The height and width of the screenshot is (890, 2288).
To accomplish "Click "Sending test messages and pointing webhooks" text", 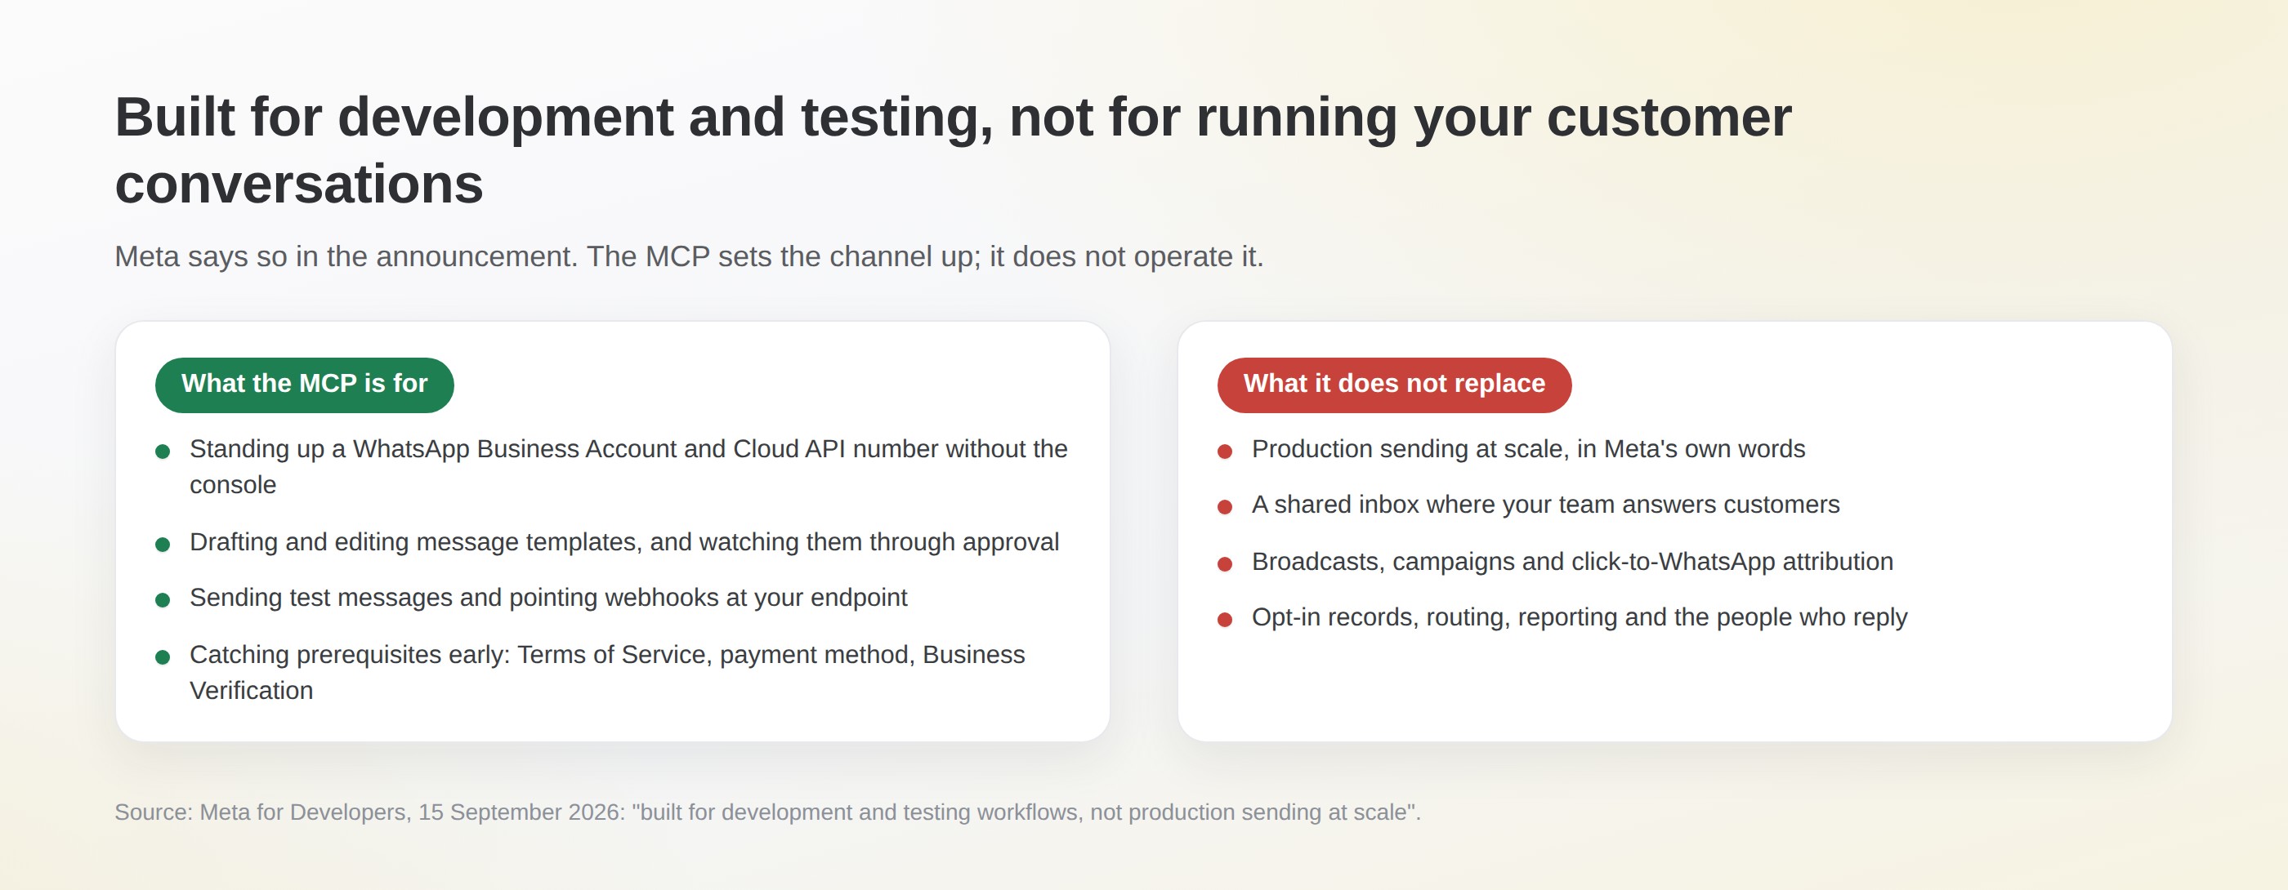I will (x=548, y=597).
